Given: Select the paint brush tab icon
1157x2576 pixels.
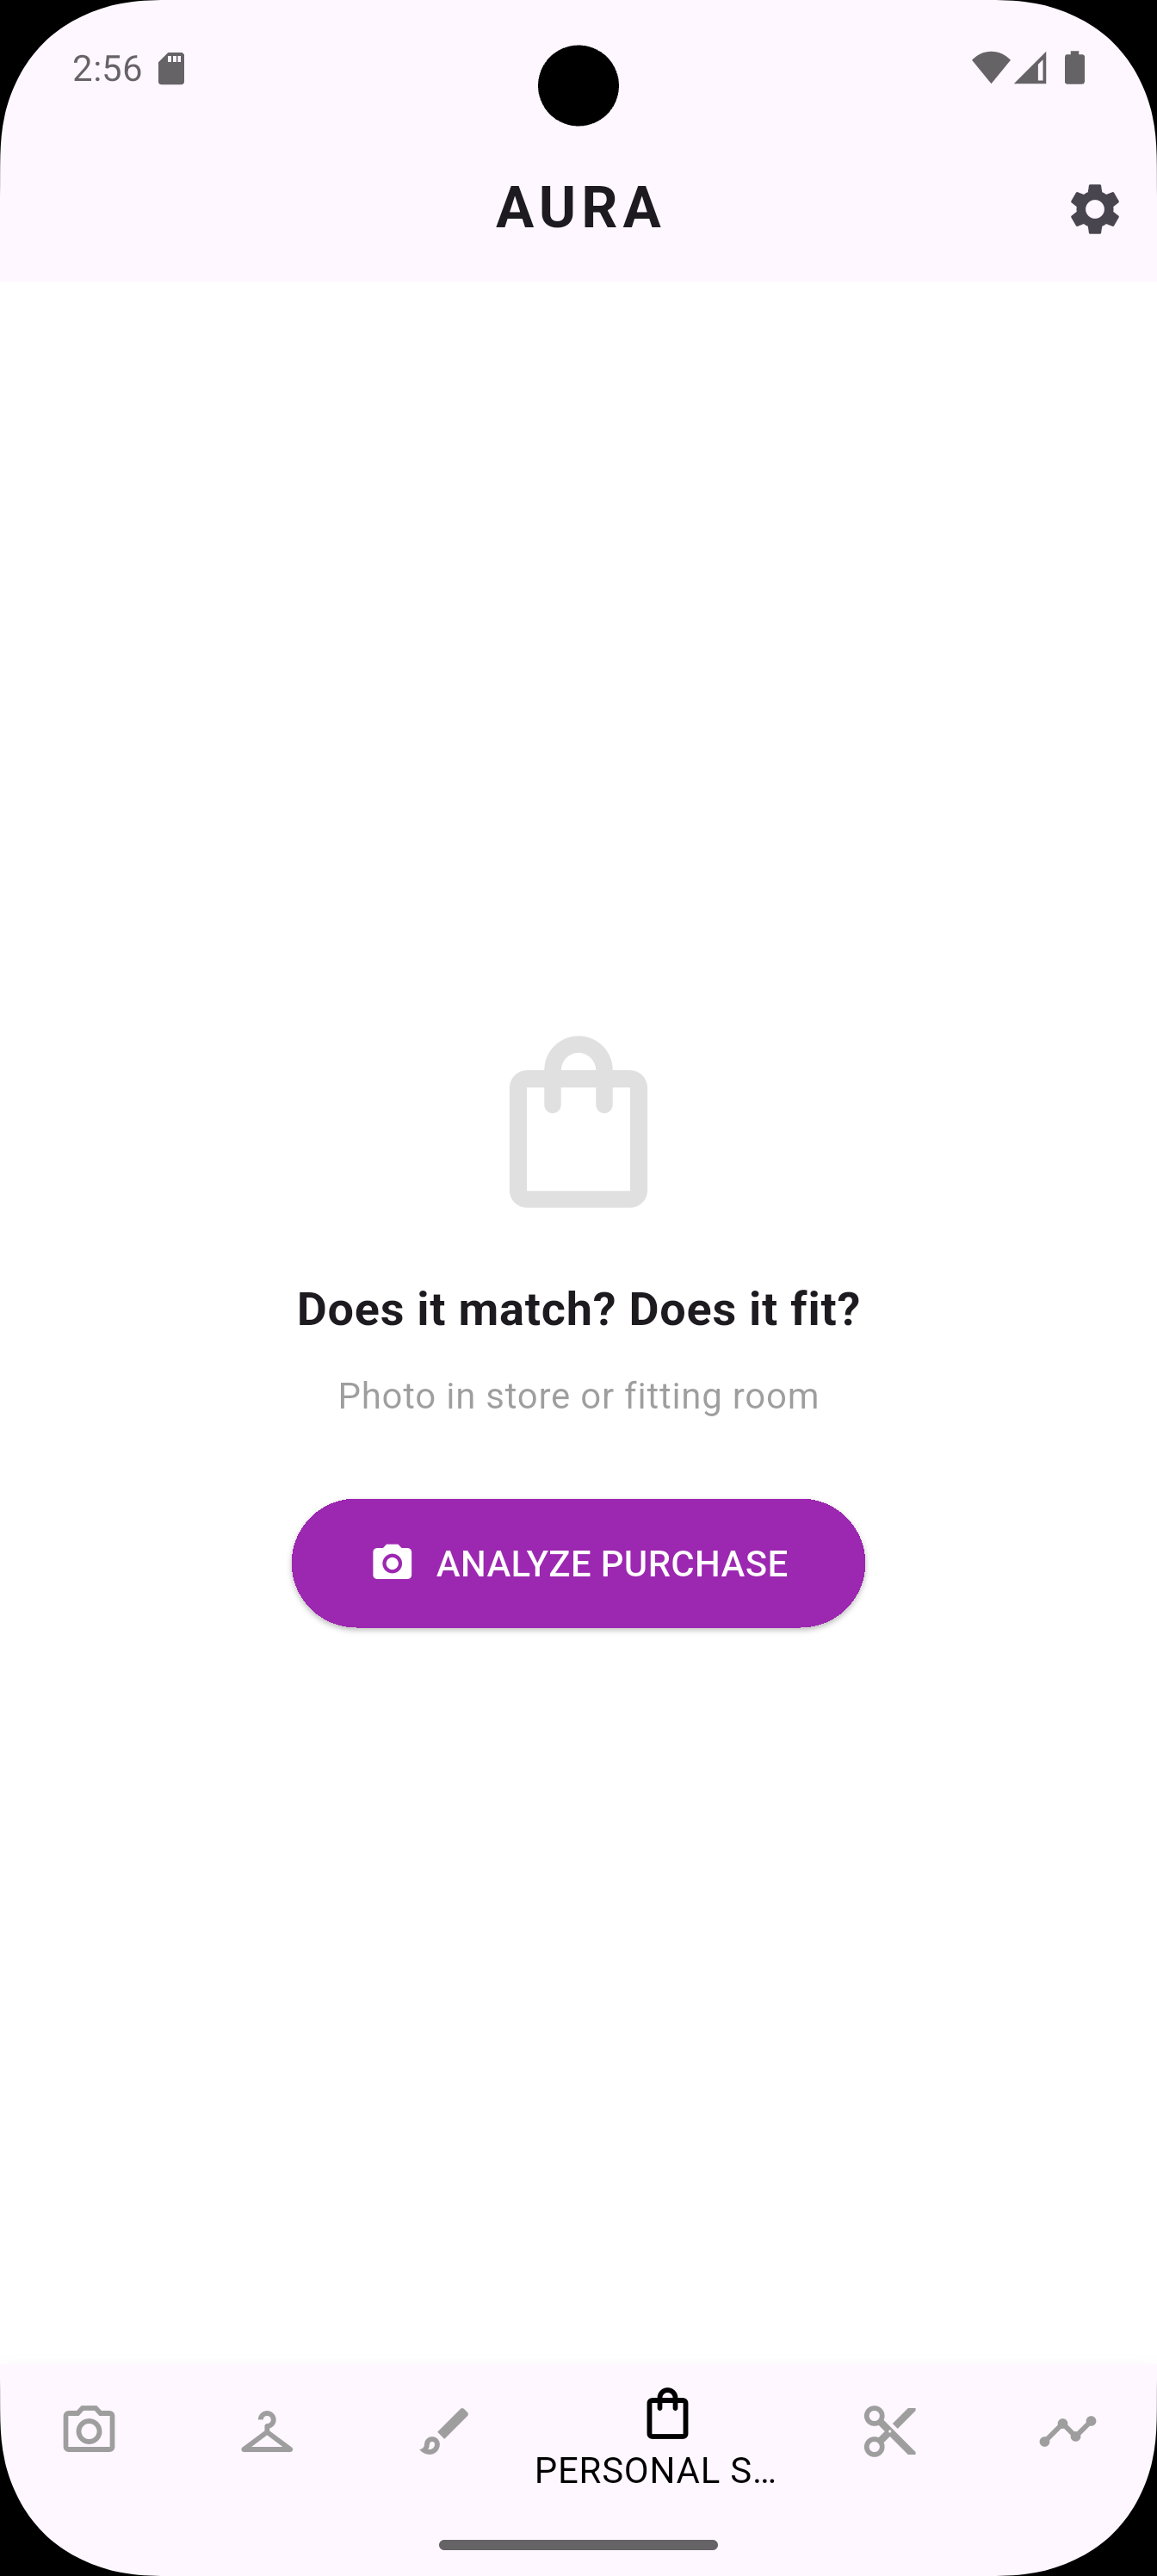Looking at the screenshot, I should (444, 2430).
